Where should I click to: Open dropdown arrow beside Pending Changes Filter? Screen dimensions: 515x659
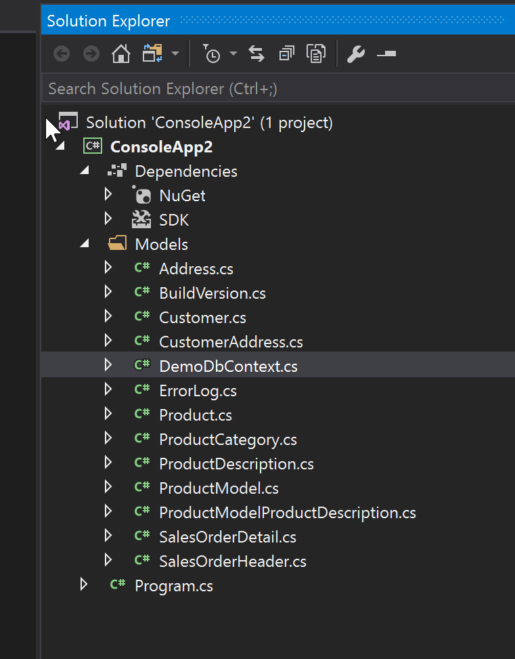tap(233, 54)
